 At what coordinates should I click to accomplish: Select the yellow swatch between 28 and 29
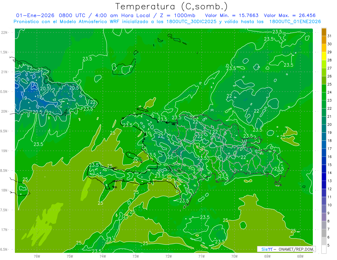tap(324, 56)
